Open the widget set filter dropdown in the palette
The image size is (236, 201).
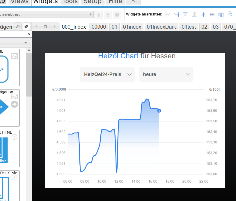(16, 43)
